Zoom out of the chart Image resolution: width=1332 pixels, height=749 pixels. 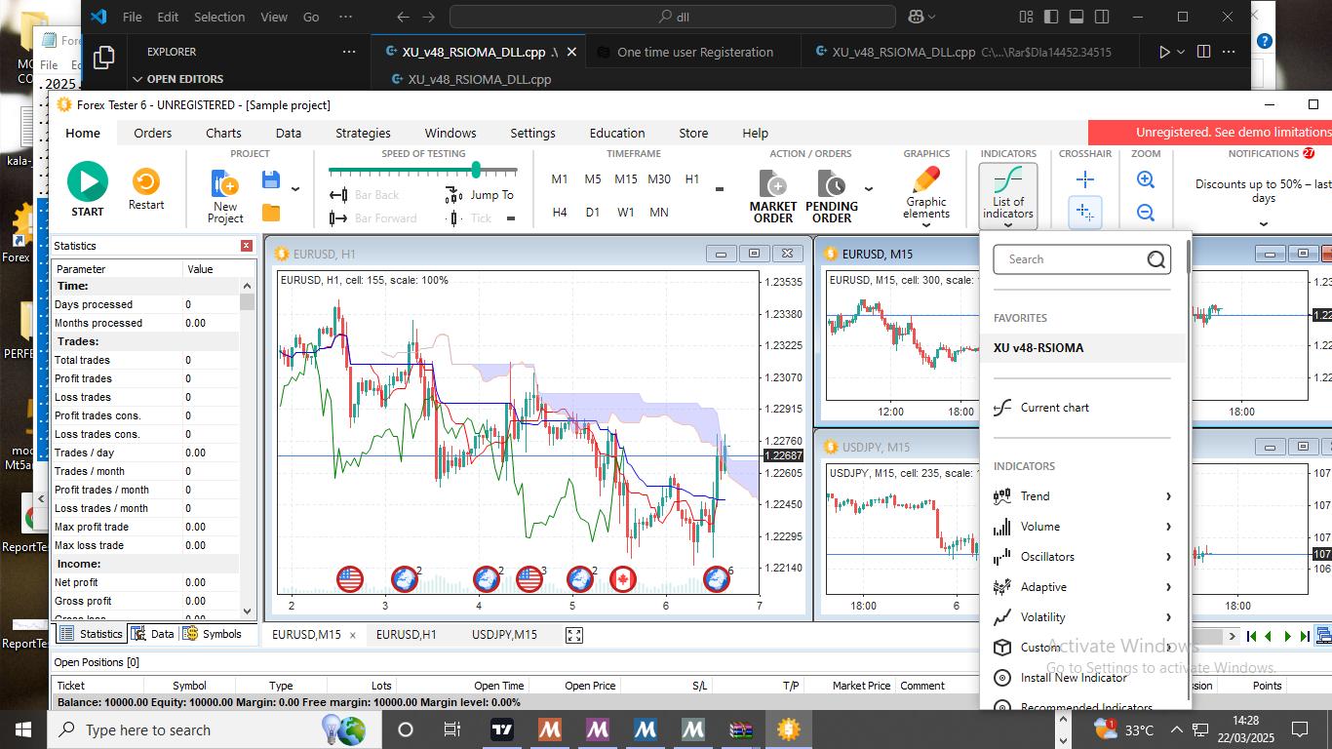tap(1146, 213)
